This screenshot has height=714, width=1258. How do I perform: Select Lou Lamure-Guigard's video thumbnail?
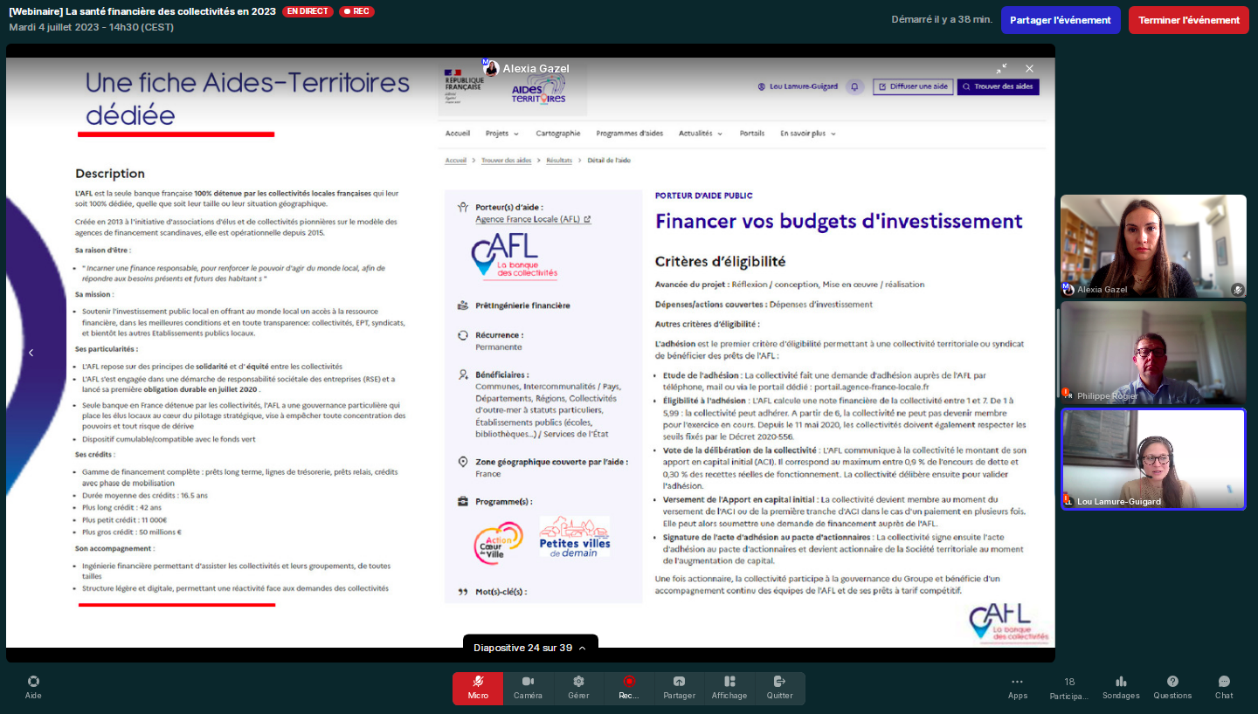pos(1153,459)
